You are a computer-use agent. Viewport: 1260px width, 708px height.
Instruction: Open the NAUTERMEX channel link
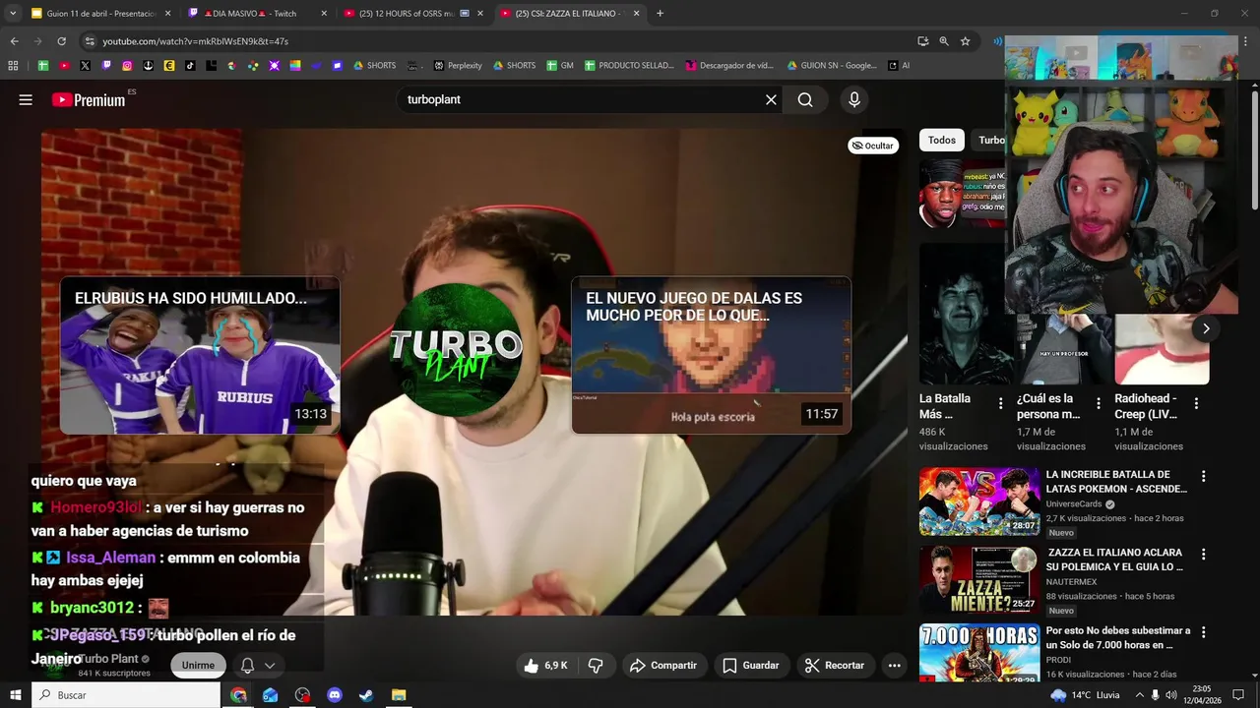coord(1073,581)
